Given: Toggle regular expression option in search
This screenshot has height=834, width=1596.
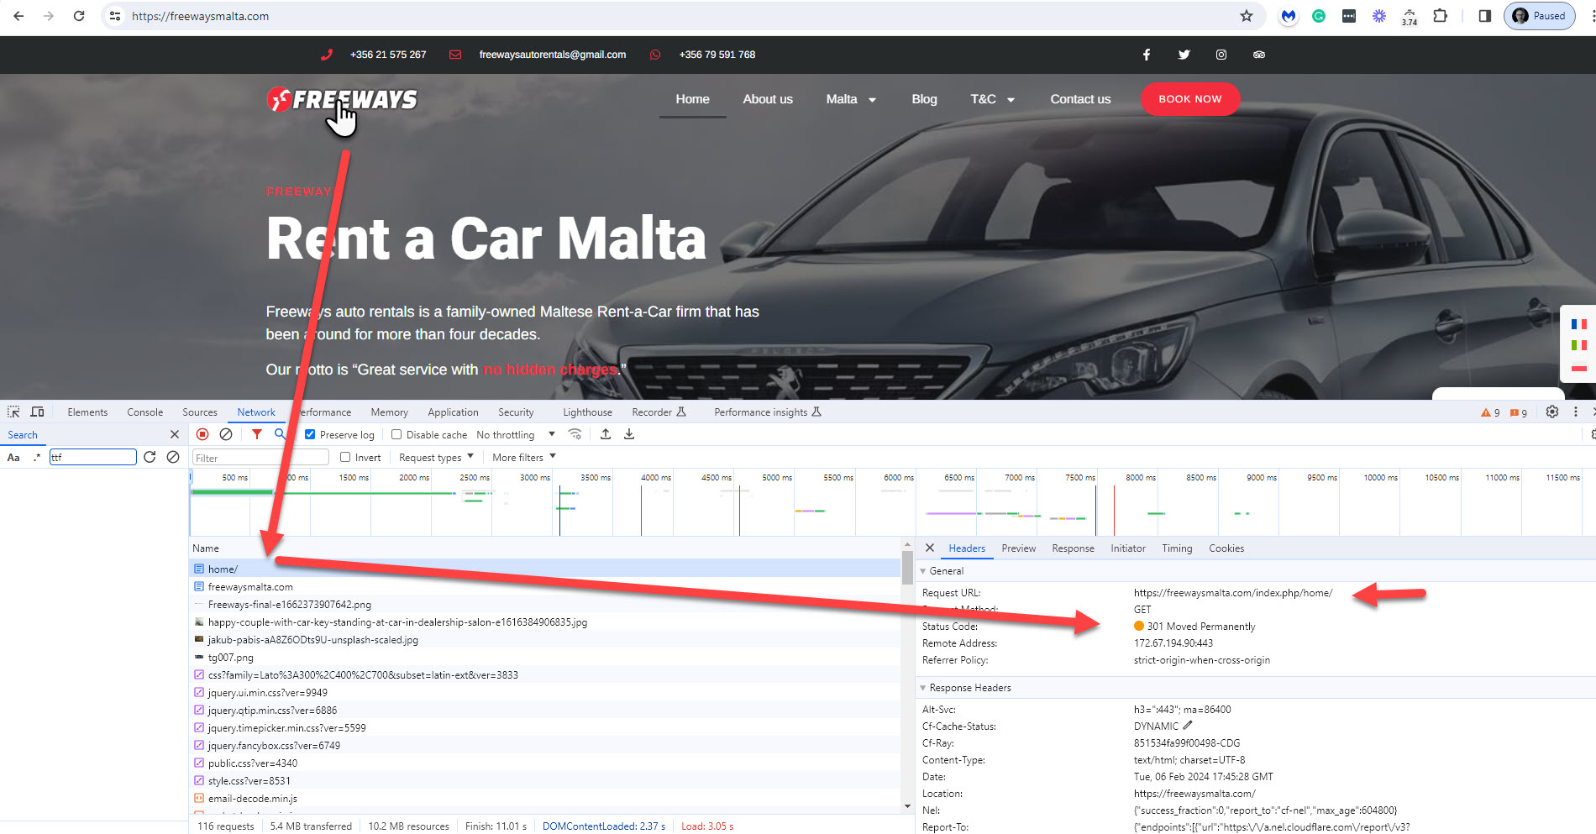Looking at the screenshot, I should (x=37, y=457).
